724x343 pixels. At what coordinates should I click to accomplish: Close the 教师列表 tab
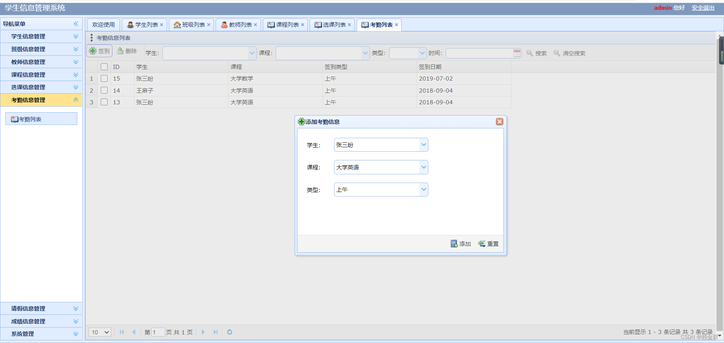[x=256, y=25]
